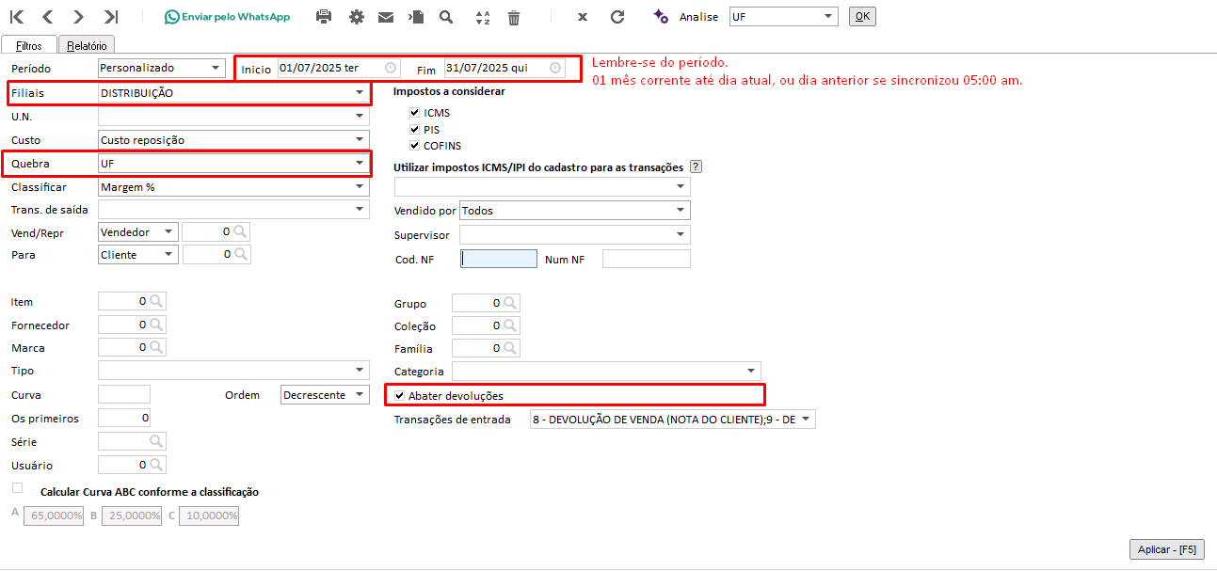1217x571 pixels.
Task: Open the Filiais dropdown
Action: [x=359, y=93]
